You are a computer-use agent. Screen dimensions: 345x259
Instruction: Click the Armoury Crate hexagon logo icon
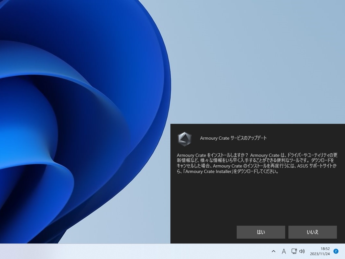(x=184, y=139)
